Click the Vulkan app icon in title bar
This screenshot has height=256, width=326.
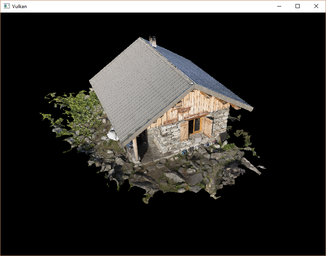(7, 6)
